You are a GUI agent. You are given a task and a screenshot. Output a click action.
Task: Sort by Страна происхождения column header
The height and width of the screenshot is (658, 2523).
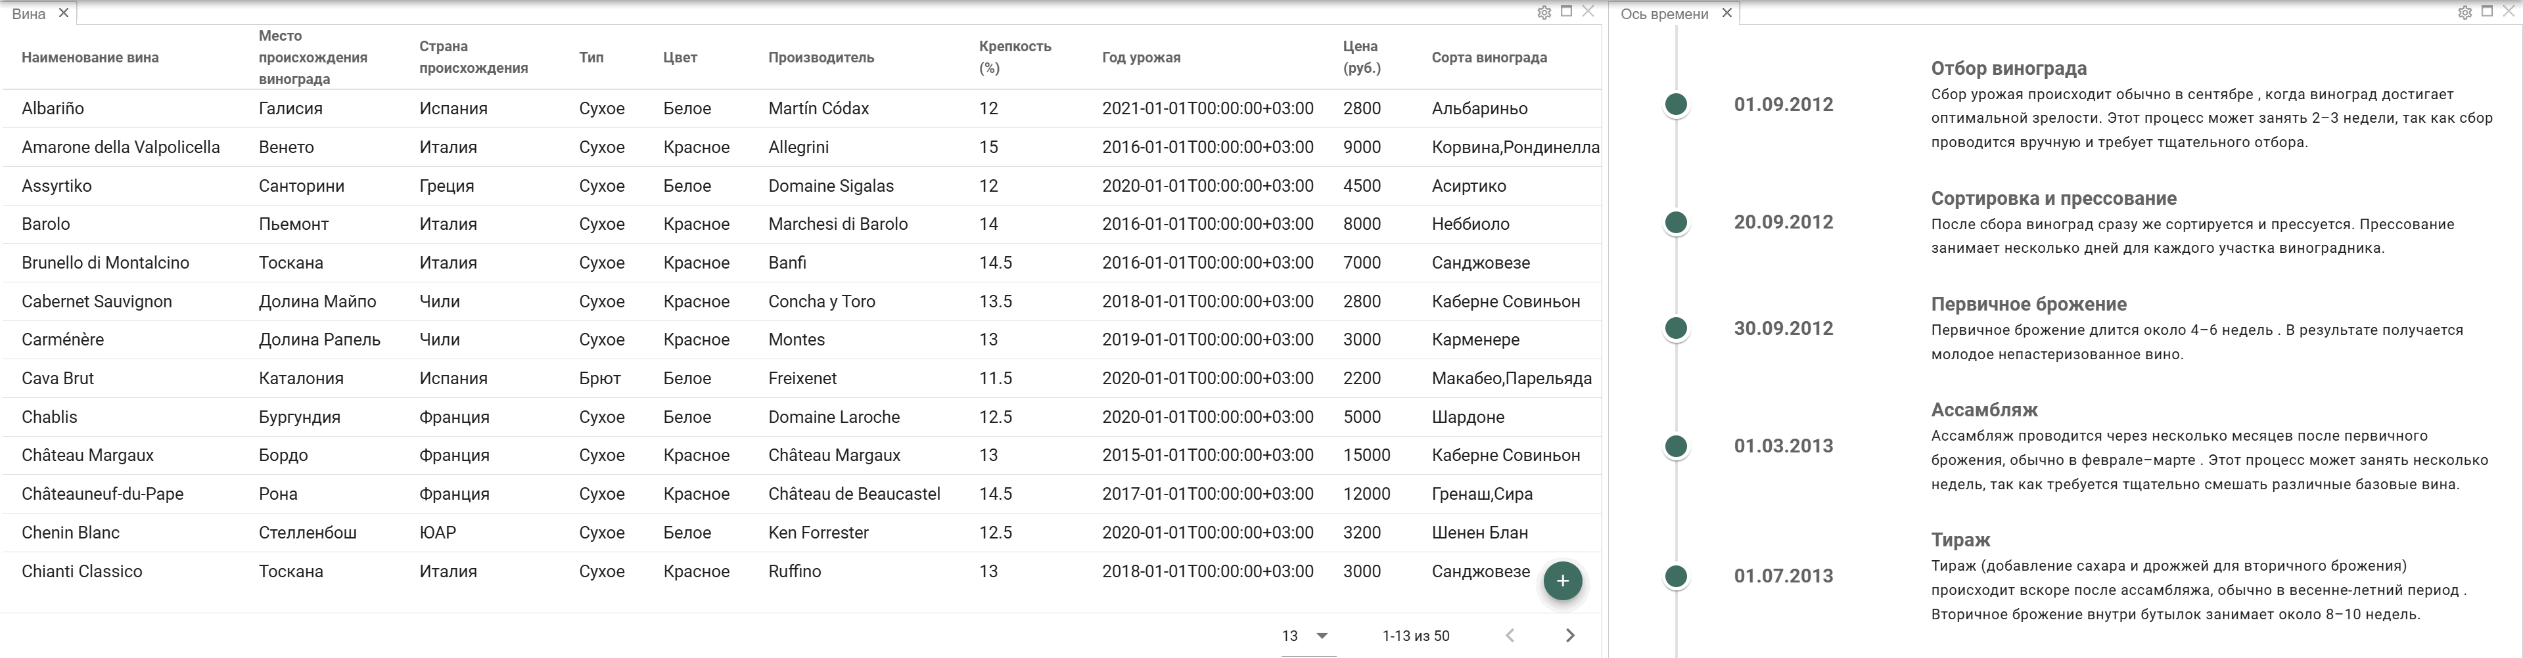tap(474, 58)
